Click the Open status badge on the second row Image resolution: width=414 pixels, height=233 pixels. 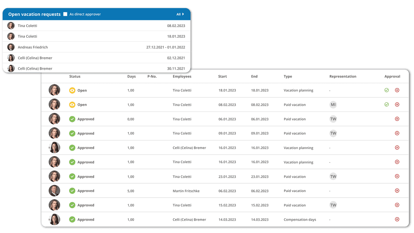[82, 104]
